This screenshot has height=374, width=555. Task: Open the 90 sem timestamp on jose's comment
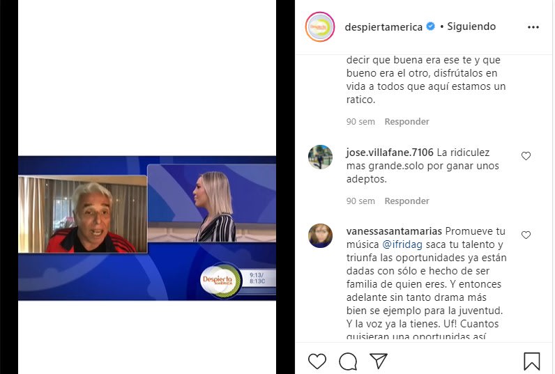coord(360,201)
